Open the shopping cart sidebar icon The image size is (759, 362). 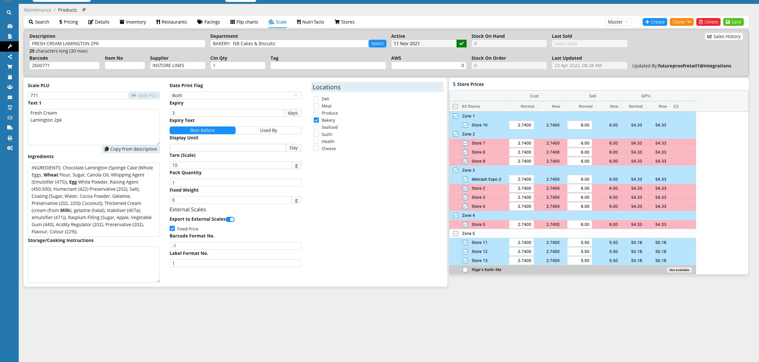tap(10, 67)
